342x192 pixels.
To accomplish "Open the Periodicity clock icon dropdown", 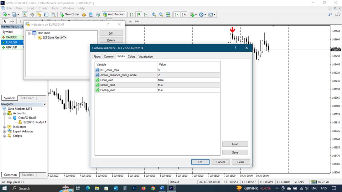I will point(202,15).
